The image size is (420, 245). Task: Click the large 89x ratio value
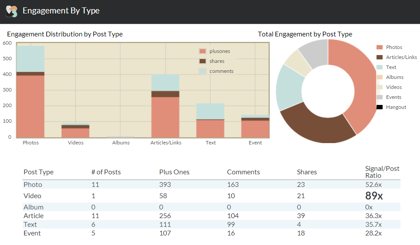point(374,196)
